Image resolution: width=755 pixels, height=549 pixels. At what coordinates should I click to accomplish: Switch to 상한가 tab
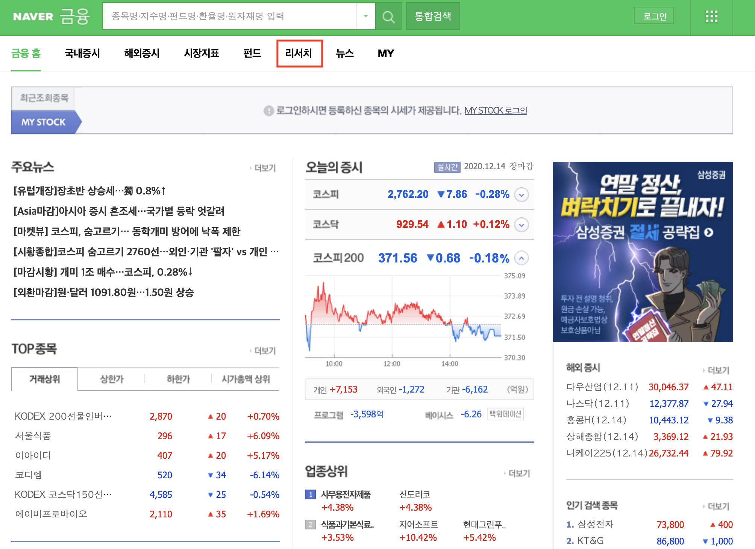[x=112, y=379]
